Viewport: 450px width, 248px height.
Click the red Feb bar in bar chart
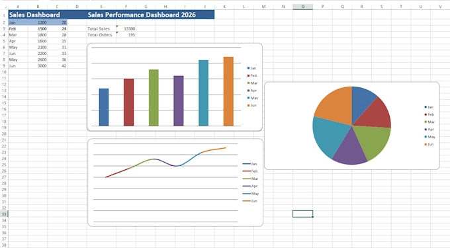point(128,103)
